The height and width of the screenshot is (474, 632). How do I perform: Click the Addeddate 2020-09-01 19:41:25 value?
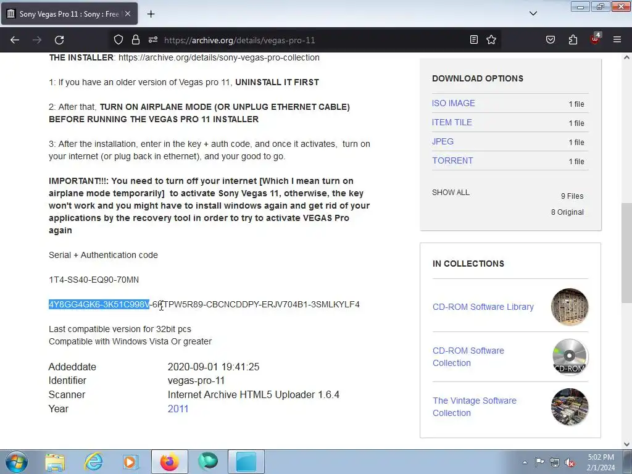[x=213, y=367]
